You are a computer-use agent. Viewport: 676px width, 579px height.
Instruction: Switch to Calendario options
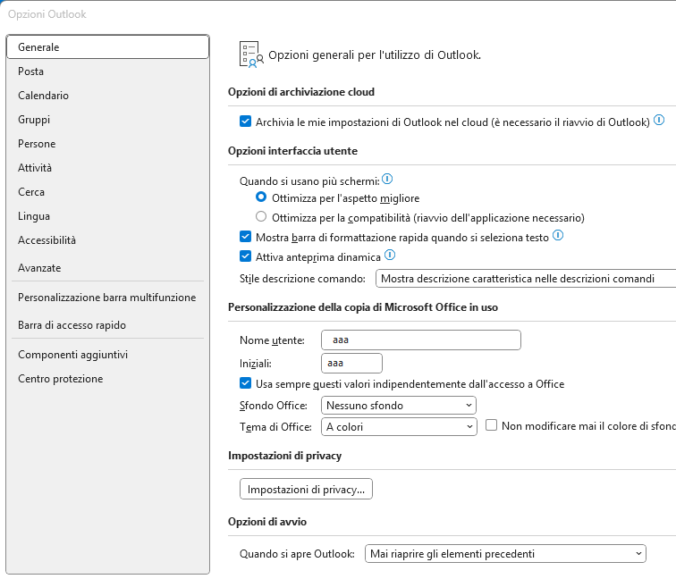pyautogui.click(x=108, y=96)
